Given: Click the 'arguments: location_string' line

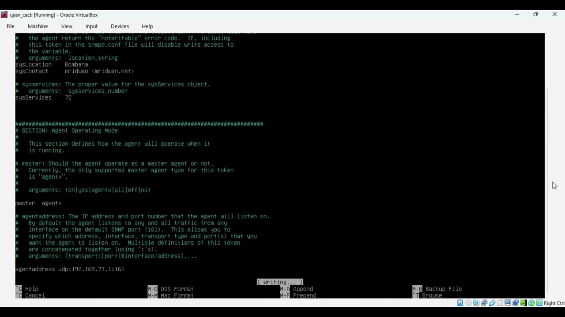Looking at the screenshot, I should point(67,58).
